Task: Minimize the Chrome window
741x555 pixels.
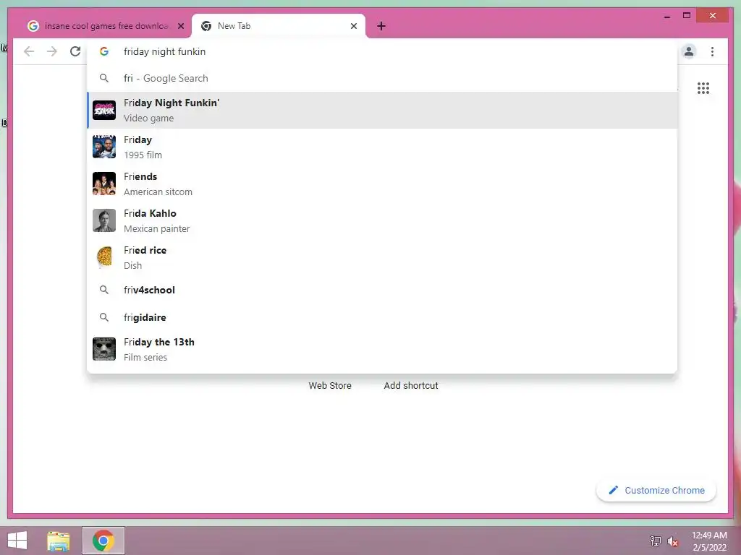Action: (x=666, y=16)
